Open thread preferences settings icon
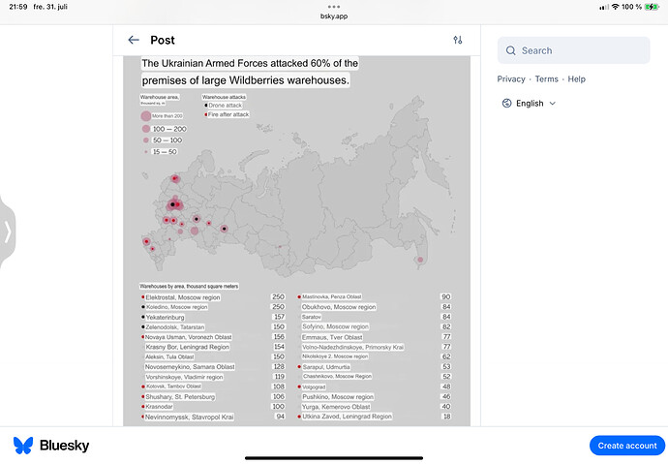668x464 pixels. 458,40
